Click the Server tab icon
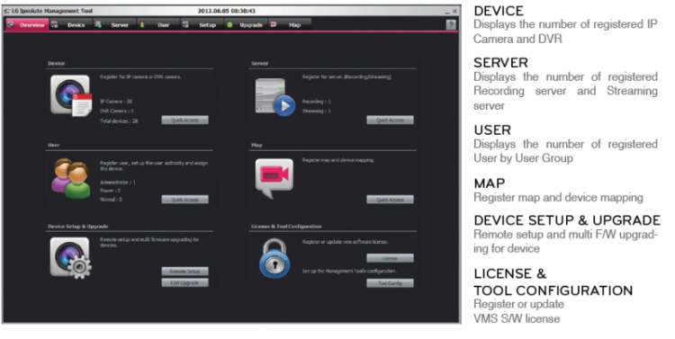Viewport: 675px width, 339px height. click(99, 24)
